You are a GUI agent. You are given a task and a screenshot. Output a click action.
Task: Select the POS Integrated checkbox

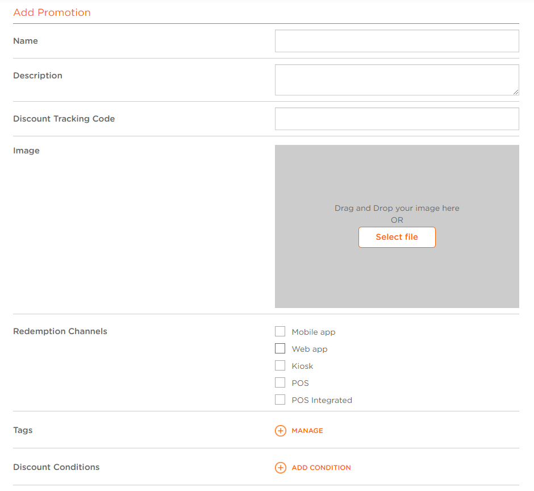[280, 400]
